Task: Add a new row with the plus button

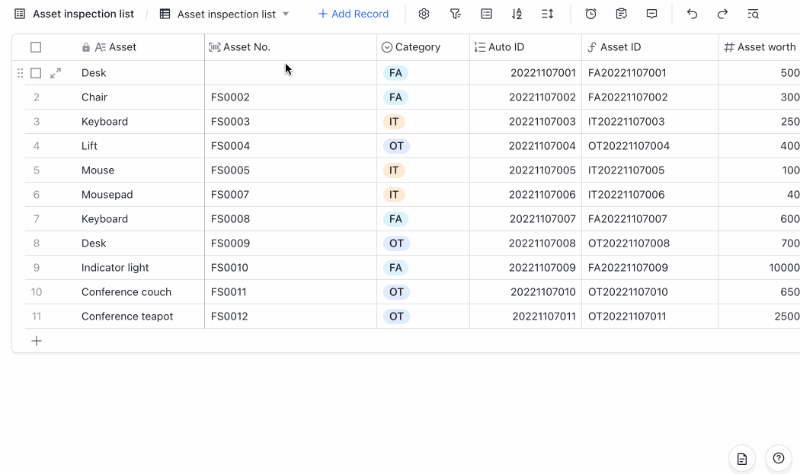Action: pos(37,340)
